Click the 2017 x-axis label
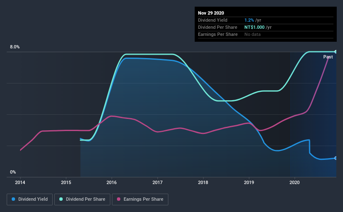This screenshot has height=212, width=343. coord(157,182)
